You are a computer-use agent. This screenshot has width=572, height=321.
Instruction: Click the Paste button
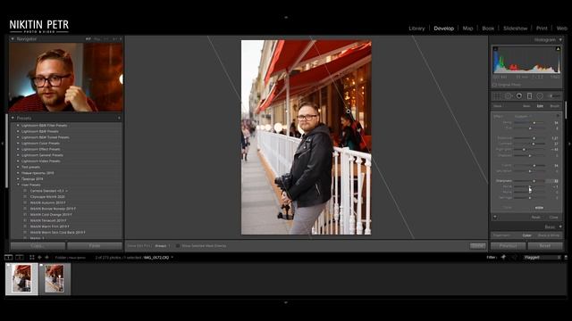[95, 246]
